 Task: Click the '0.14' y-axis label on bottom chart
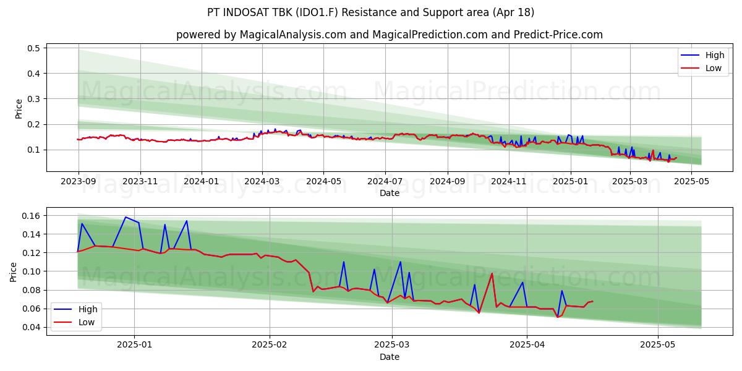pos(32,234)
